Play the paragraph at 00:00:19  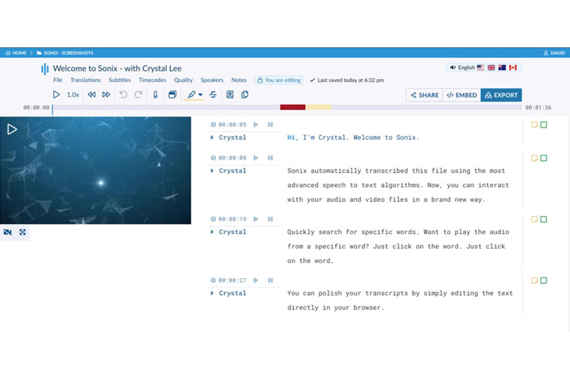(x=256, y=219)
